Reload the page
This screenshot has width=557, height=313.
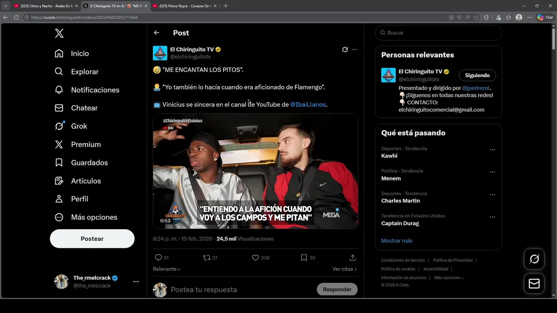click(16, 17)
